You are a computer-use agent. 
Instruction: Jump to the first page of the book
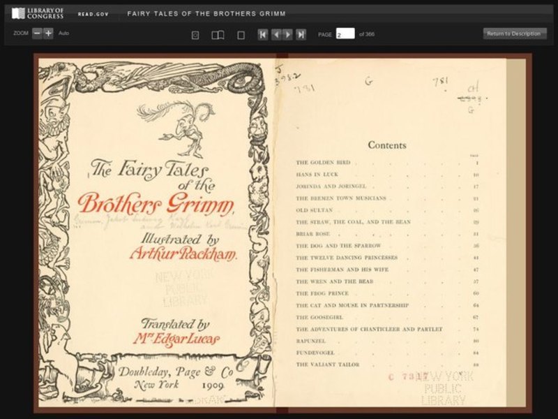tap(262, 34)
